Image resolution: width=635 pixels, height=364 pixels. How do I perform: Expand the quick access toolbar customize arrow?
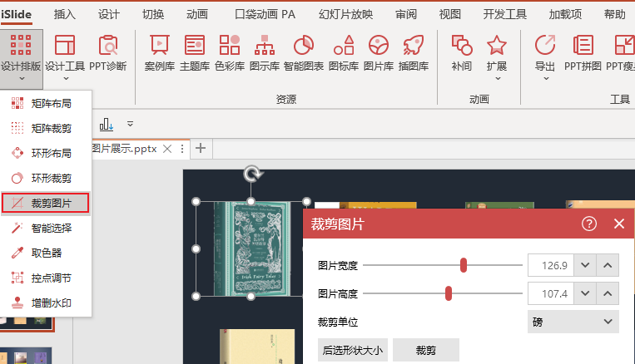point(130,124)
